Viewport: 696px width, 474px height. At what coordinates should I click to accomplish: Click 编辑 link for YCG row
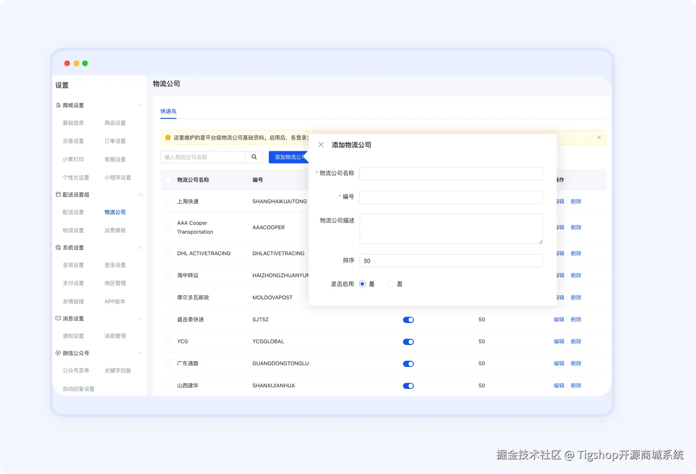(559, 341)
